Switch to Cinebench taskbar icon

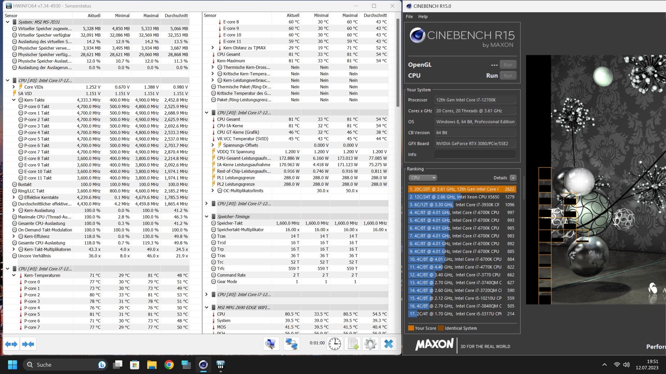point(203,365)
